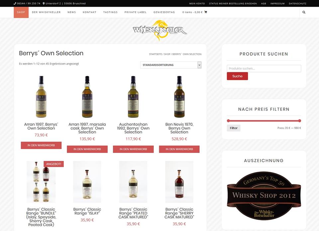This screenshot has width=319, height=231.
Task: Click the location pin address icon
Action: pos(44,3)
